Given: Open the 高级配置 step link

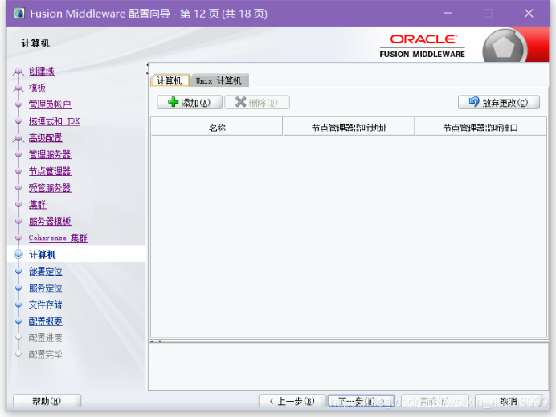Looking at the screenshot, I should pyautogui.click(x=45, y=137).
